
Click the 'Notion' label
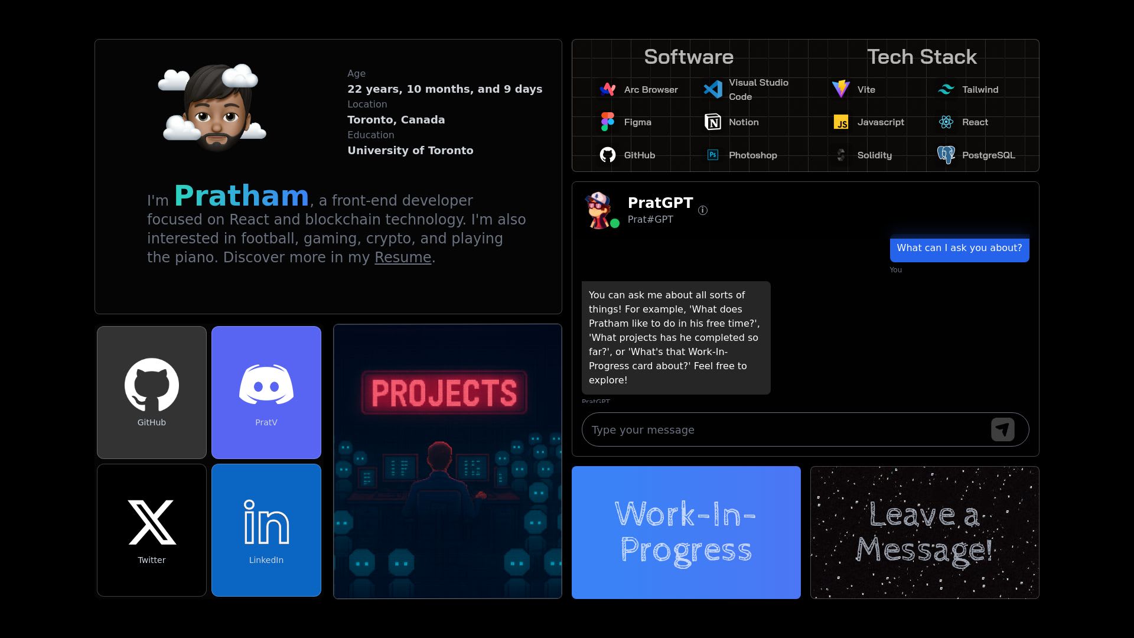click(x=744, y=122)
